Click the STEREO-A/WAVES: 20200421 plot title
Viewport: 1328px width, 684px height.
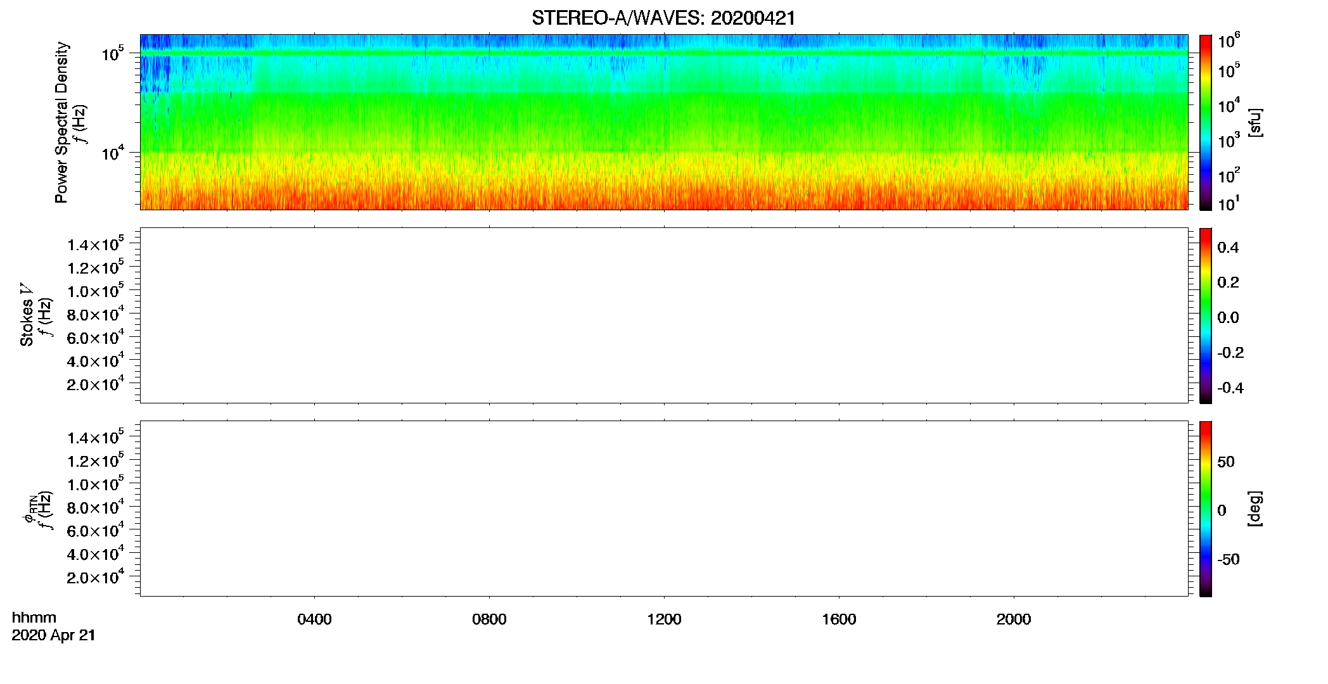tap(663, 18)
